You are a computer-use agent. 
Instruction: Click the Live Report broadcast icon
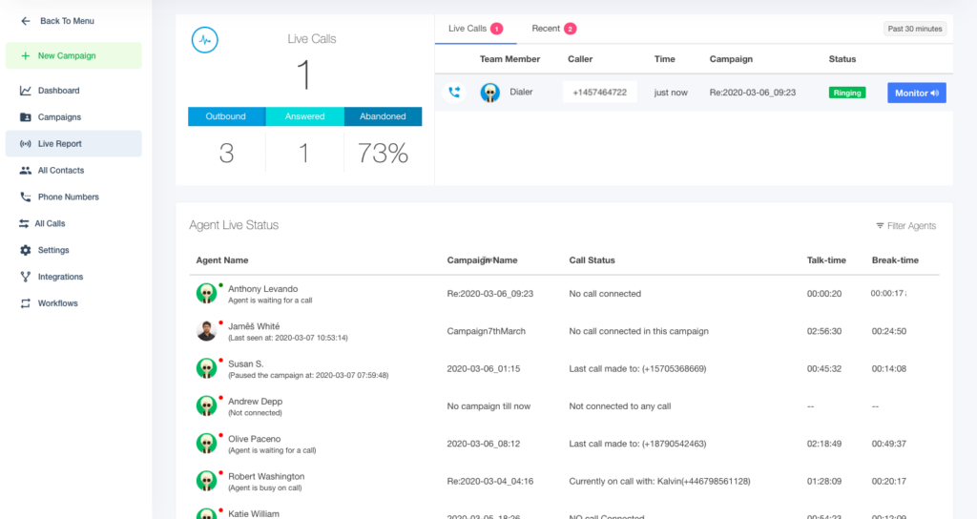25,144
